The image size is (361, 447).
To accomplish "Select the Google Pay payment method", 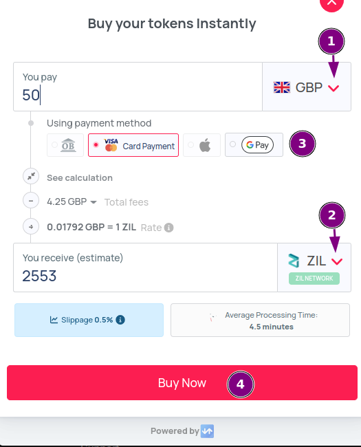I will [254, 145].
